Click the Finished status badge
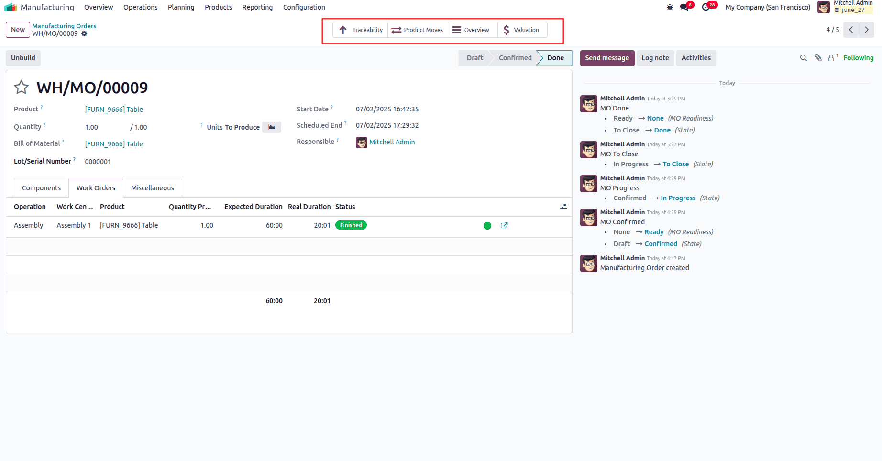882x461 pixels. pyautogui.click(x=351, y=225)
